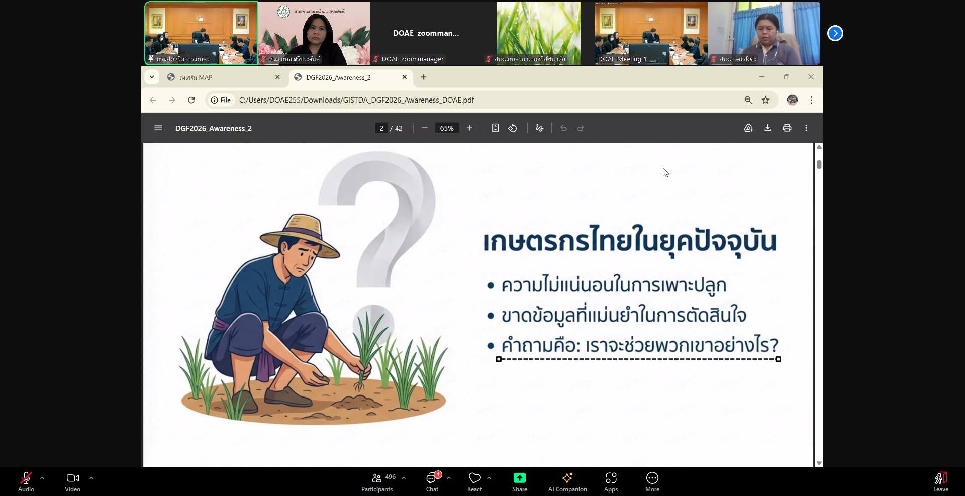Print the PDF document
The height and width of the screenshot is (496, 965).
pyautogui.click(x=787, y=128)
